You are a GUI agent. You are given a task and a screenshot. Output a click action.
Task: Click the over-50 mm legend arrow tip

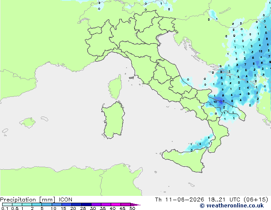135,205
